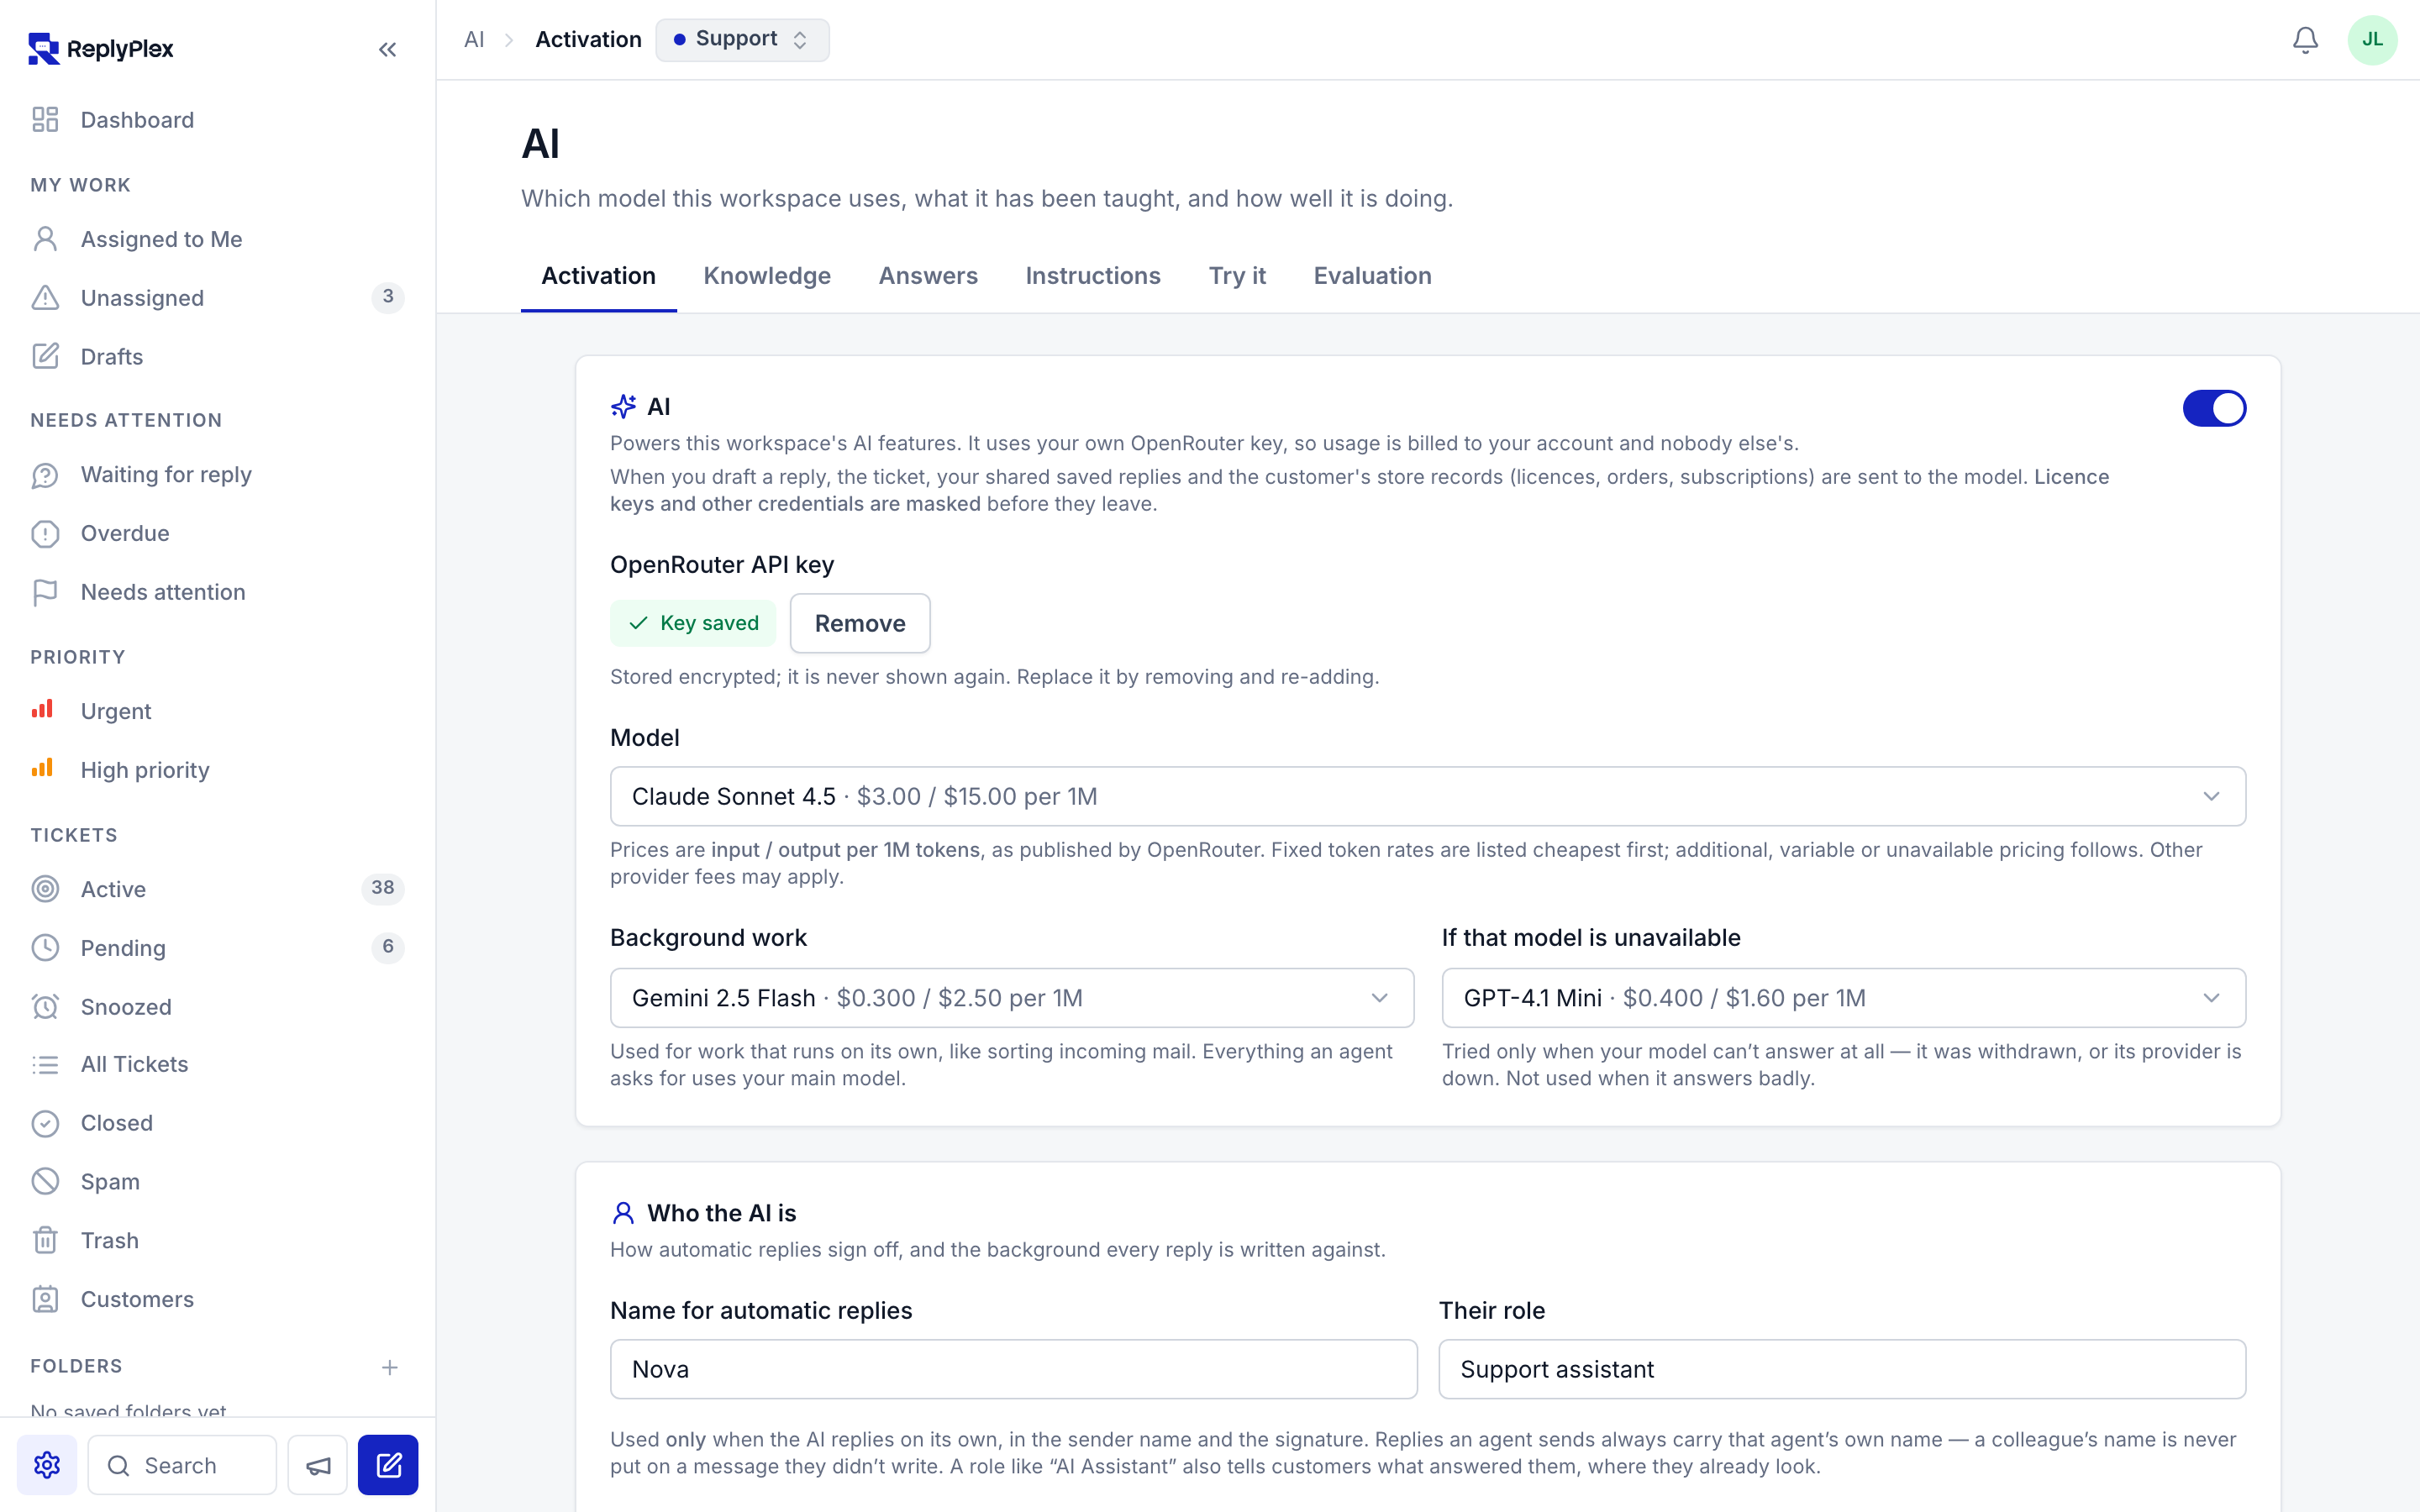The height and width of the screenshot is (1512, 2420).
Task: Open fallback model dropdown GPT-4.1 Mini
Action: 1843,997
